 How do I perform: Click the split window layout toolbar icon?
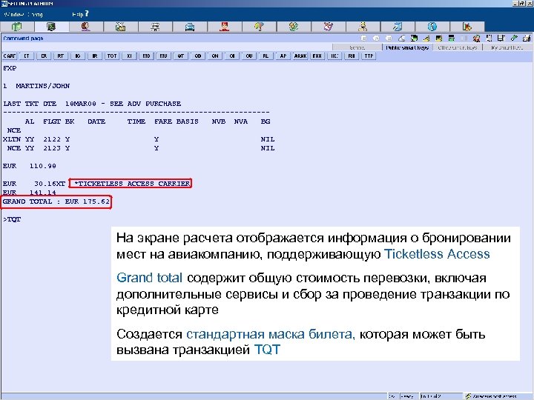(451, 38)
